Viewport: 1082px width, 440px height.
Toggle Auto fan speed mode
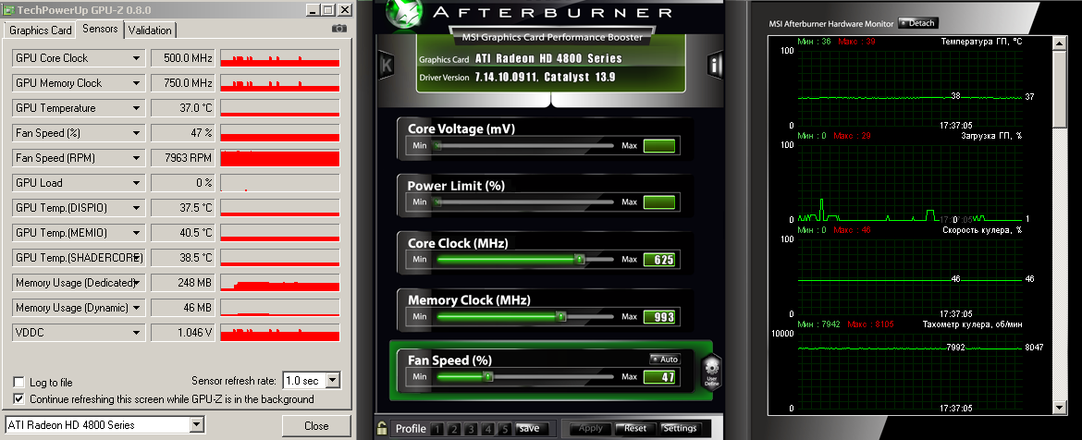click(665, 360)
